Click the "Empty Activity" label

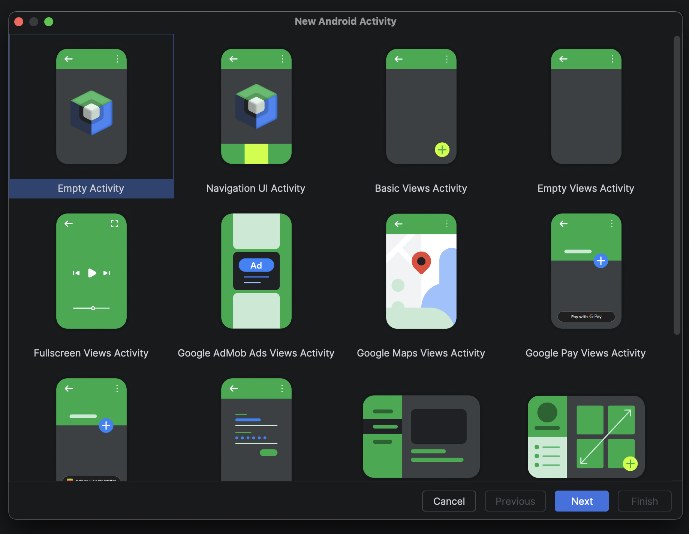click(x=91, y=188)
